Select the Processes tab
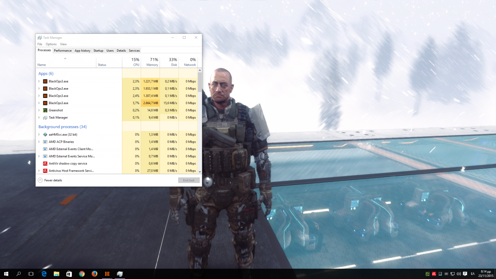The image size is (496, 279). [44, 50]
